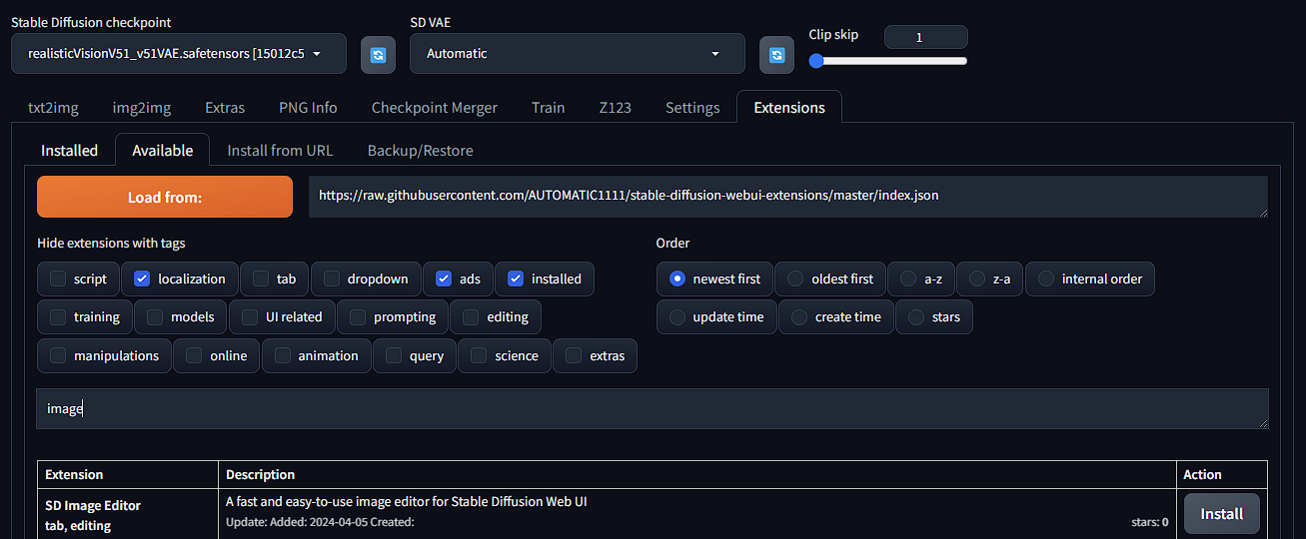This screenshot has height=539, width=1306.
Task: Check the models tag checkbox
Action: [x=155, y=316]
